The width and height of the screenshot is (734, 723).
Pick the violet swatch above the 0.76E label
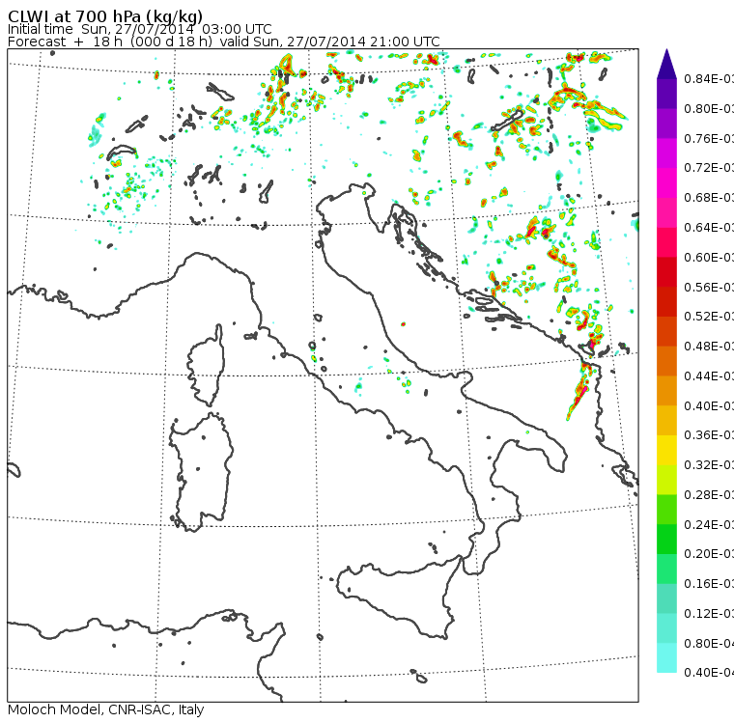point(666,124)
